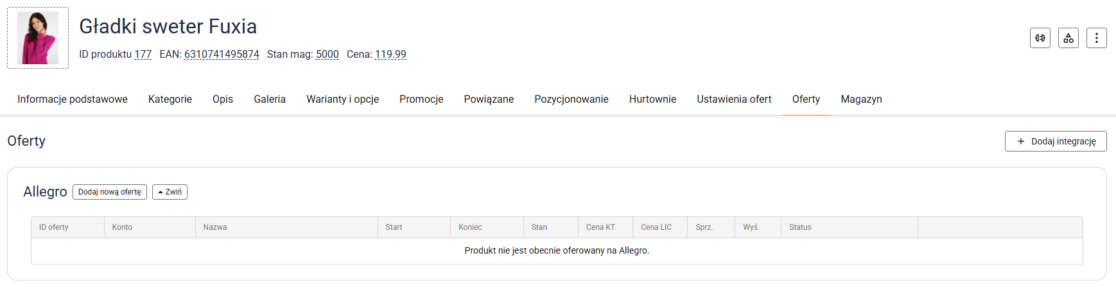Go to the Galeria tab
The width and height of the screenshot is (1116, 287).
[270, 99]
